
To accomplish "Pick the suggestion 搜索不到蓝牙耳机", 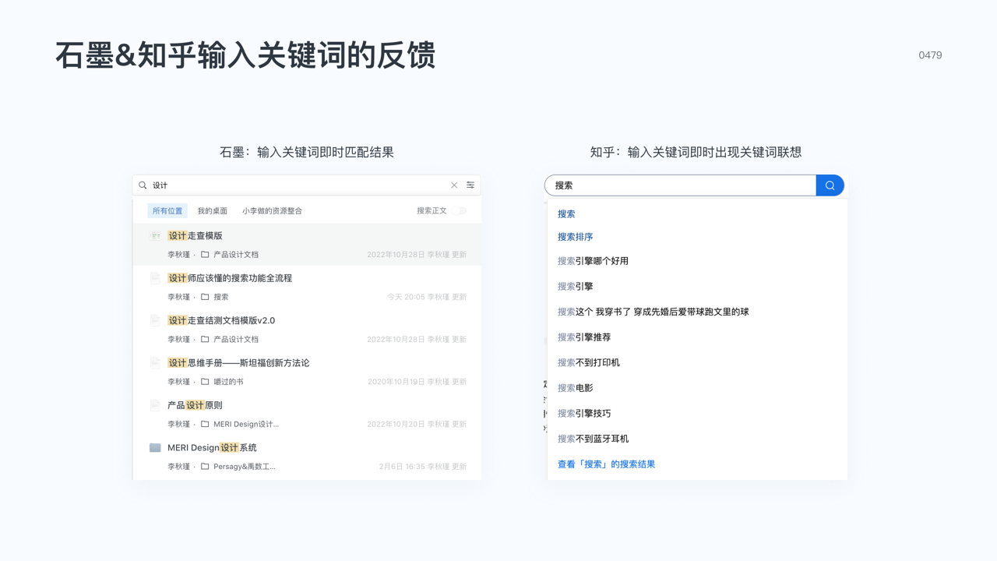I will click(x=594, y=439).
